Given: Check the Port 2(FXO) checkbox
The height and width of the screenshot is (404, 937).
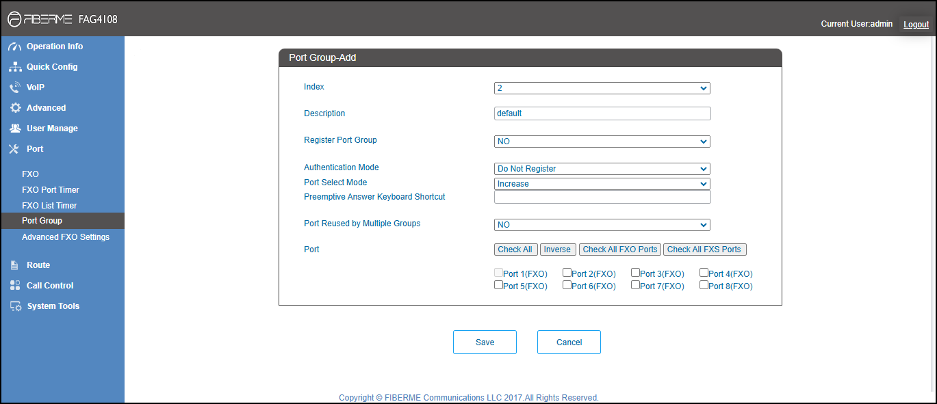Looking at the screenshot, I should [x=567, y=273].
